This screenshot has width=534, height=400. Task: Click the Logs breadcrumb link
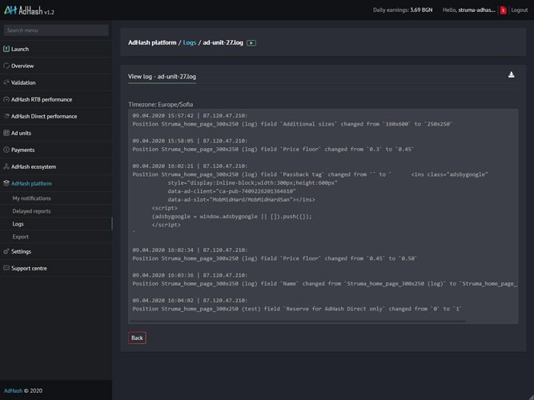[189, 42]
